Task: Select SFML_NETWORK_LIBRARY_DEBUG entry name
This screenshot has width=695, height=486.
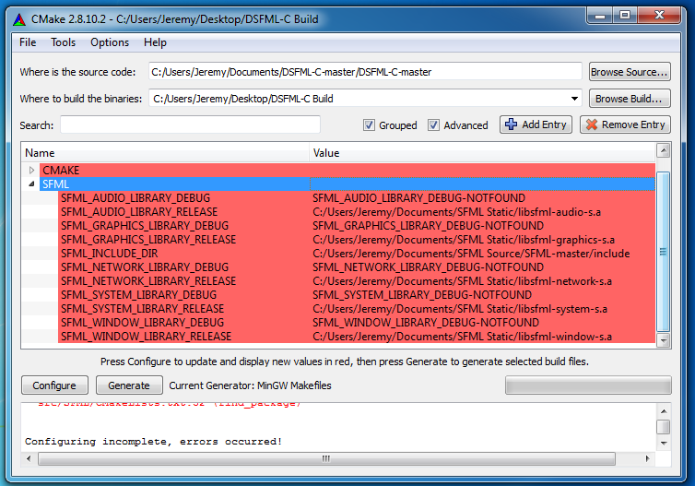Action: coord(145,267)
